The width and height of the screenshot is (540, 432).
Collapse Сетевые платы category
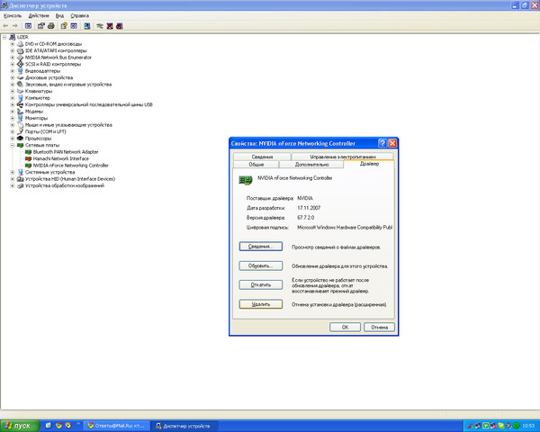click(13, 145)
